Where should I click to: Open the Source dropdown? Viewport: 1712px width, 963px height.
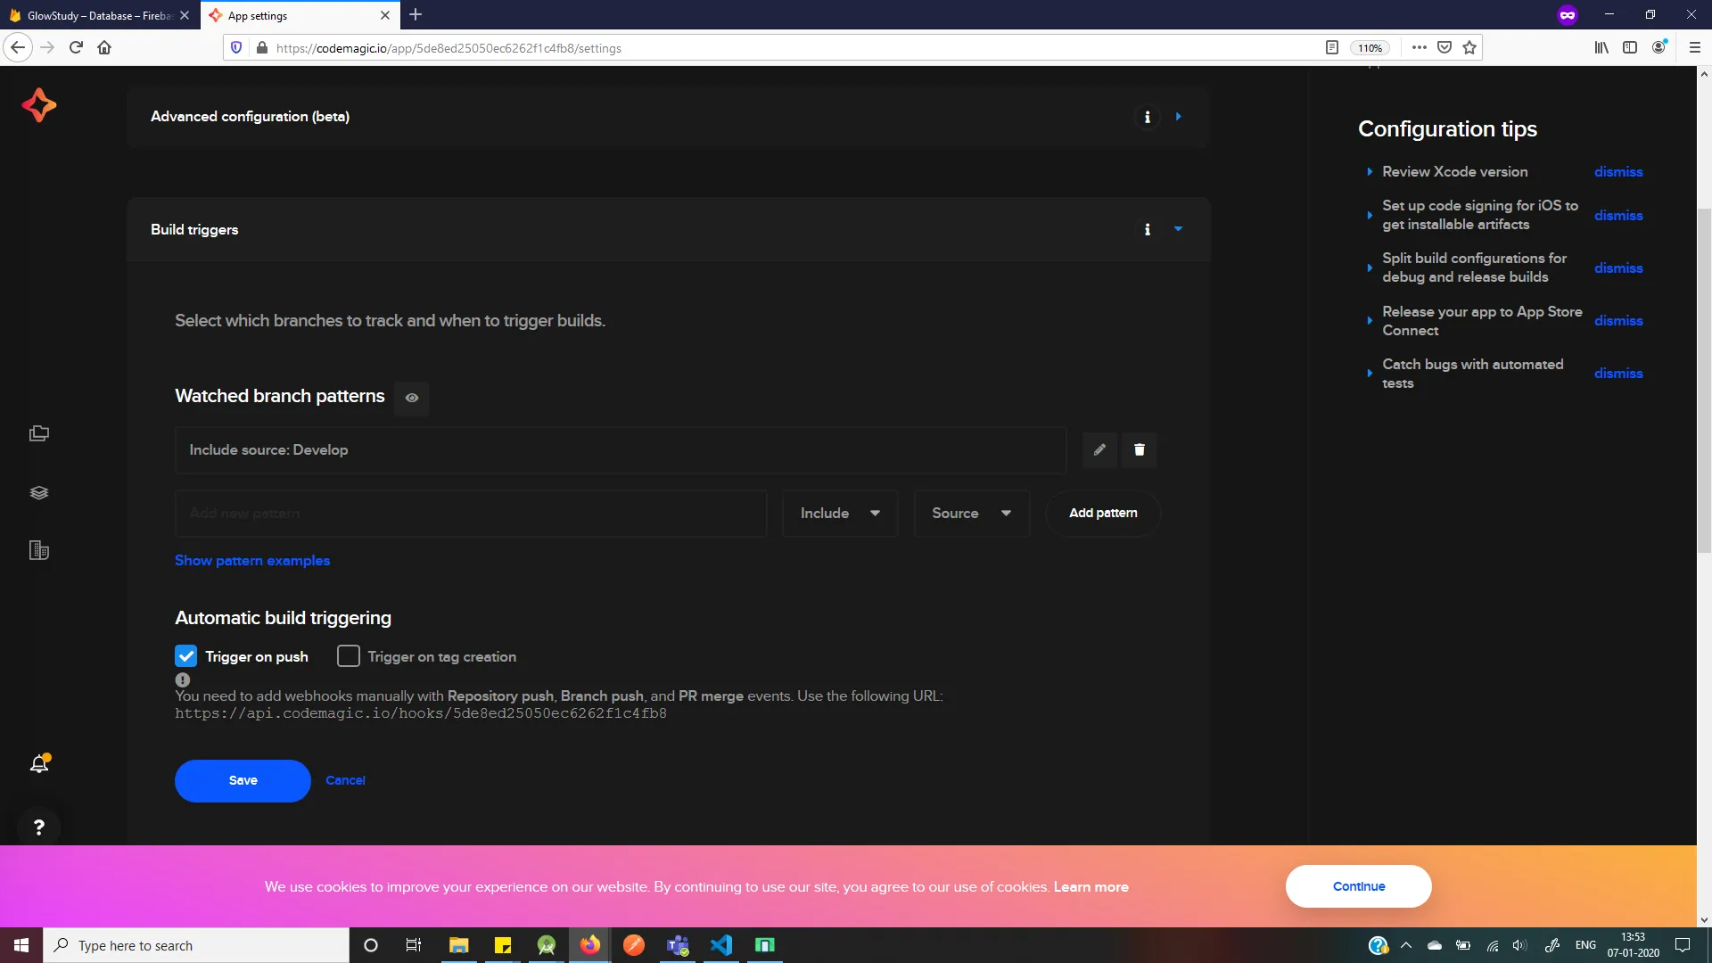[971, 513]
